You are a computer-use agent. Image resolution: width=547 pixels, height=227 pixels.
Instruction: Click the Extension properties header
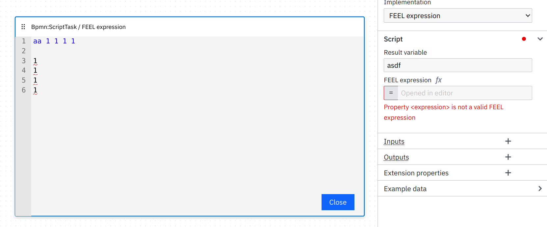tap(416, 173)
